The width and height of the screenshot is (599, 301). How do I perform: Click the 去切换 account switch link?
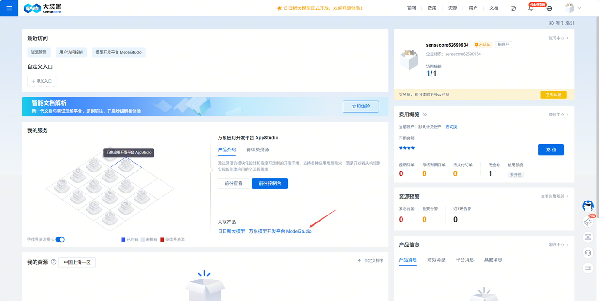click(x=451, y=127)
